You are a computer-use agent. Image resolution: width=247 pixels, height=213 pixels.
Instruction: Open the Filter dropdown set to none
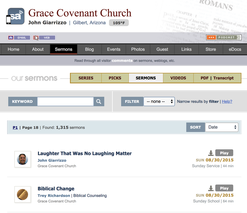coord(159,102)
